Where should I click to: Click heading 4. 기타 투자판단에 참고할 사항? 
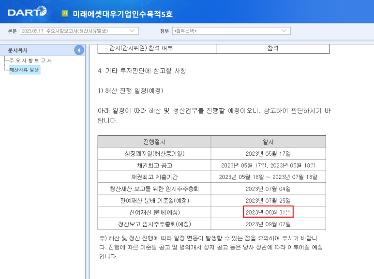[x=142, y=71]
